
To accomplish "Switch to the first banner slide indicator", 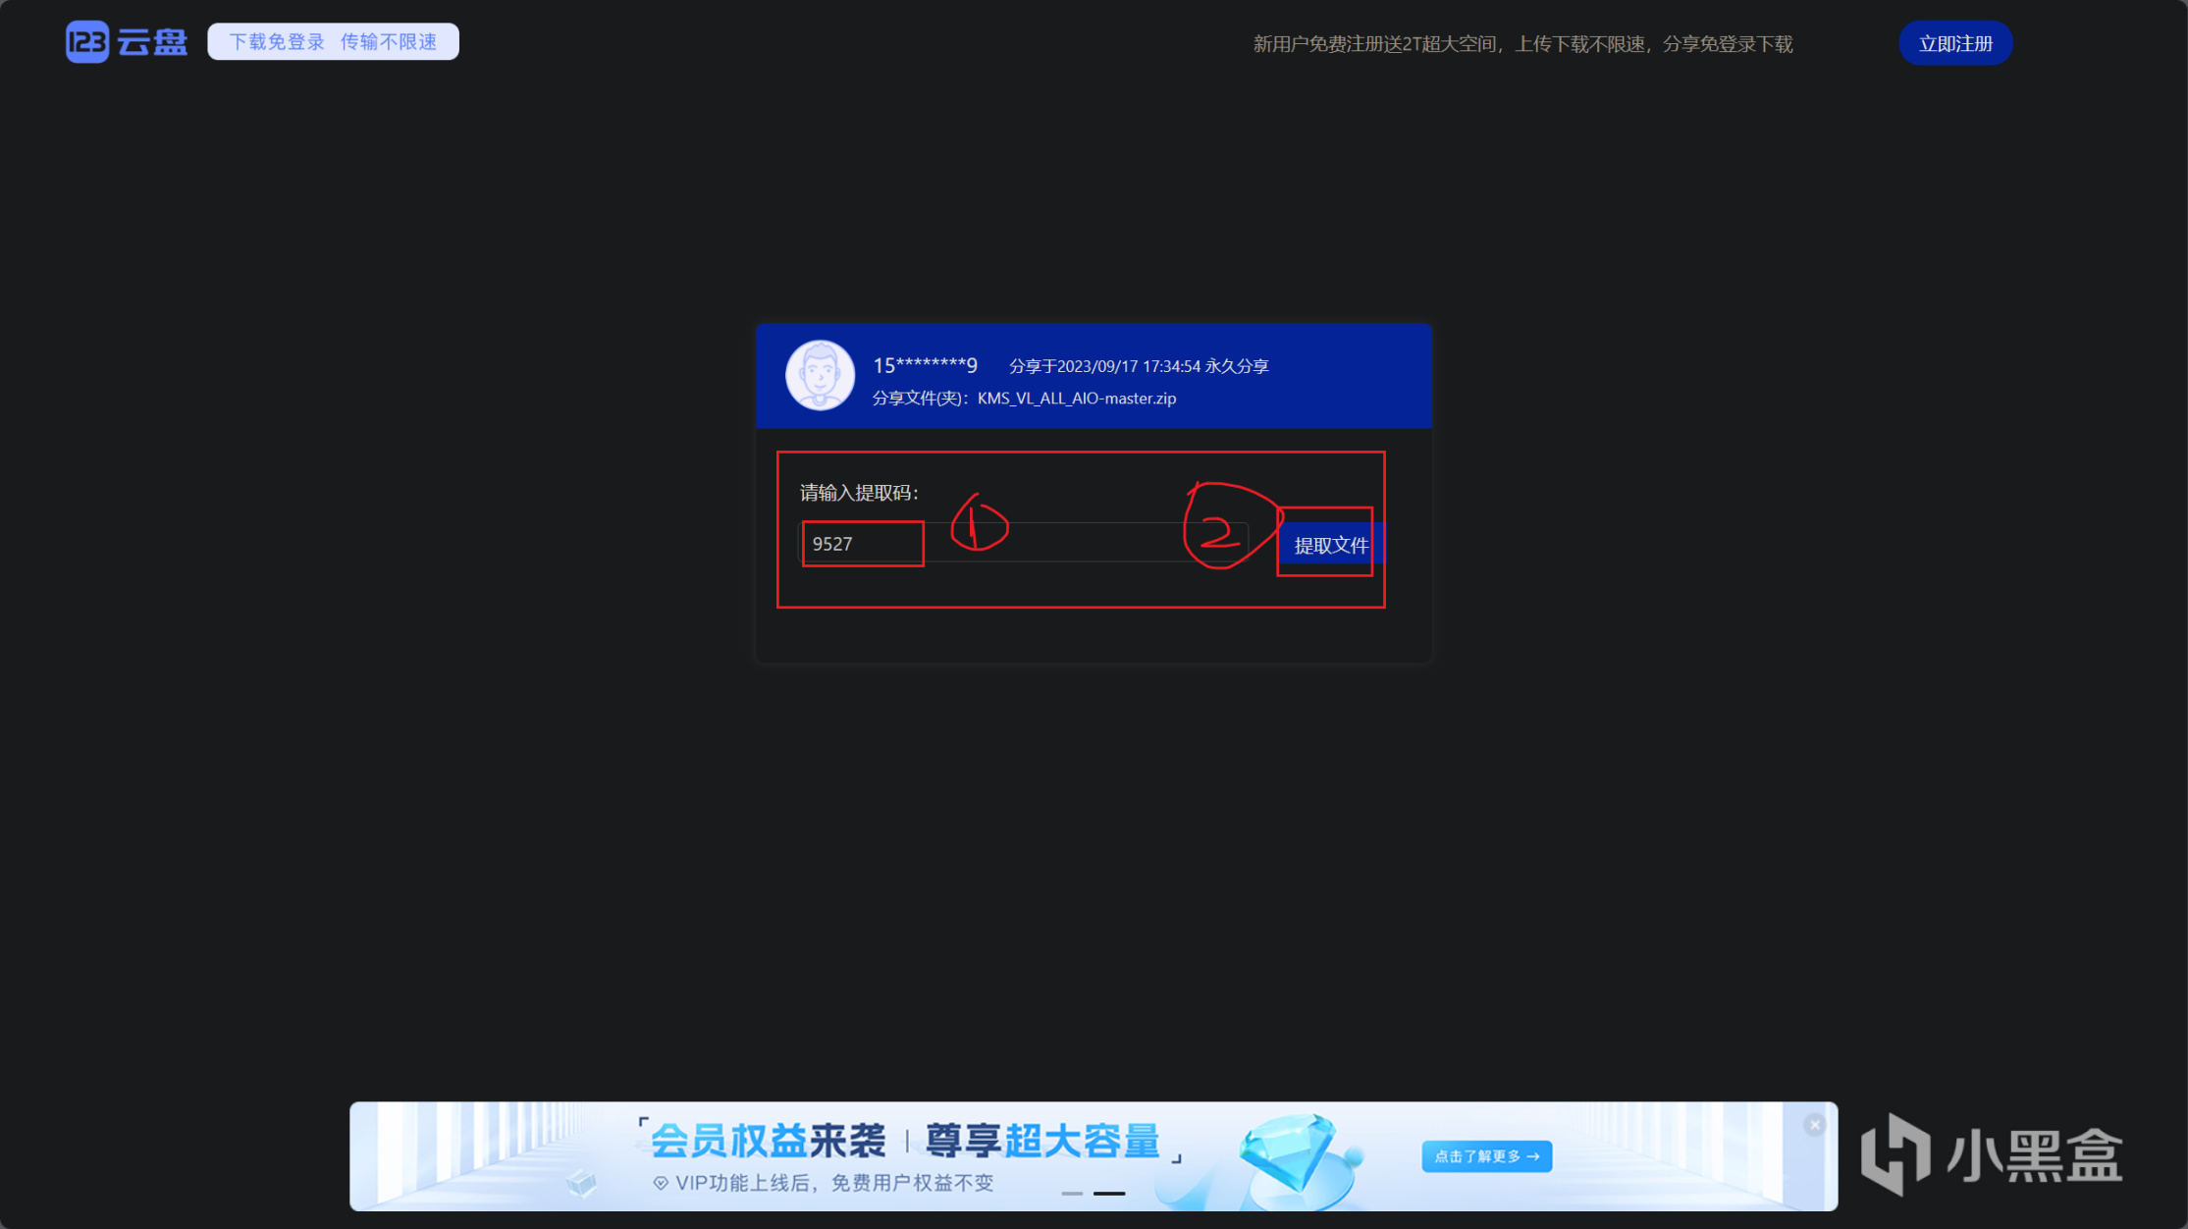I will 1072,1194.
